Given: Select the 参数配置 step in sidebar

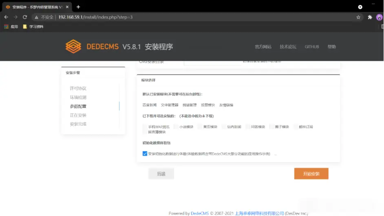Looking at the screenshot, I should (78, 106).
